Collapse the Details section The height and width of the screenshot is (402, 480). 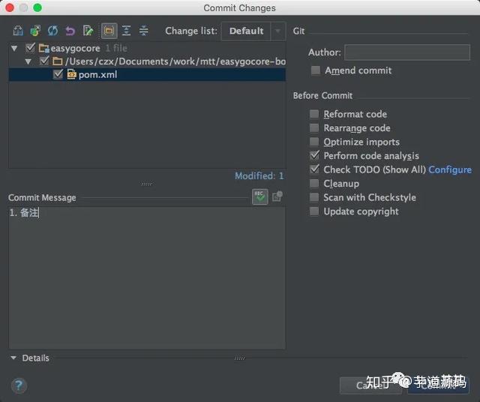point(13,358)
